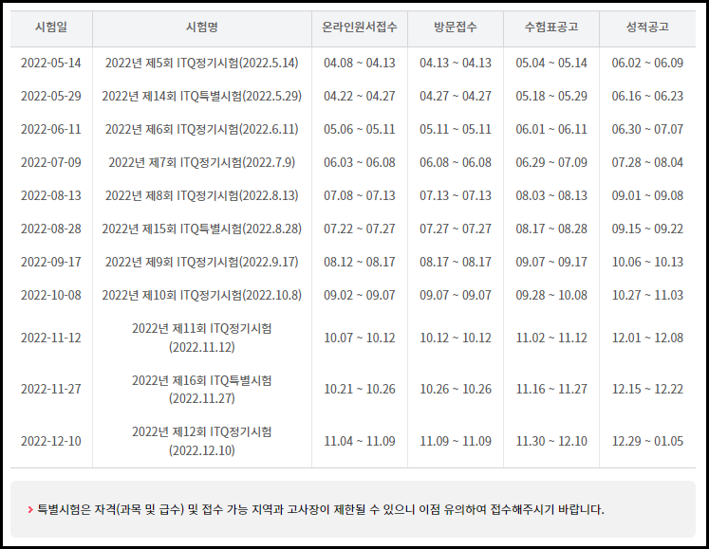Click visit registration 07.27 ~ 07.27

pyautogui.click(x=456, y=229)
